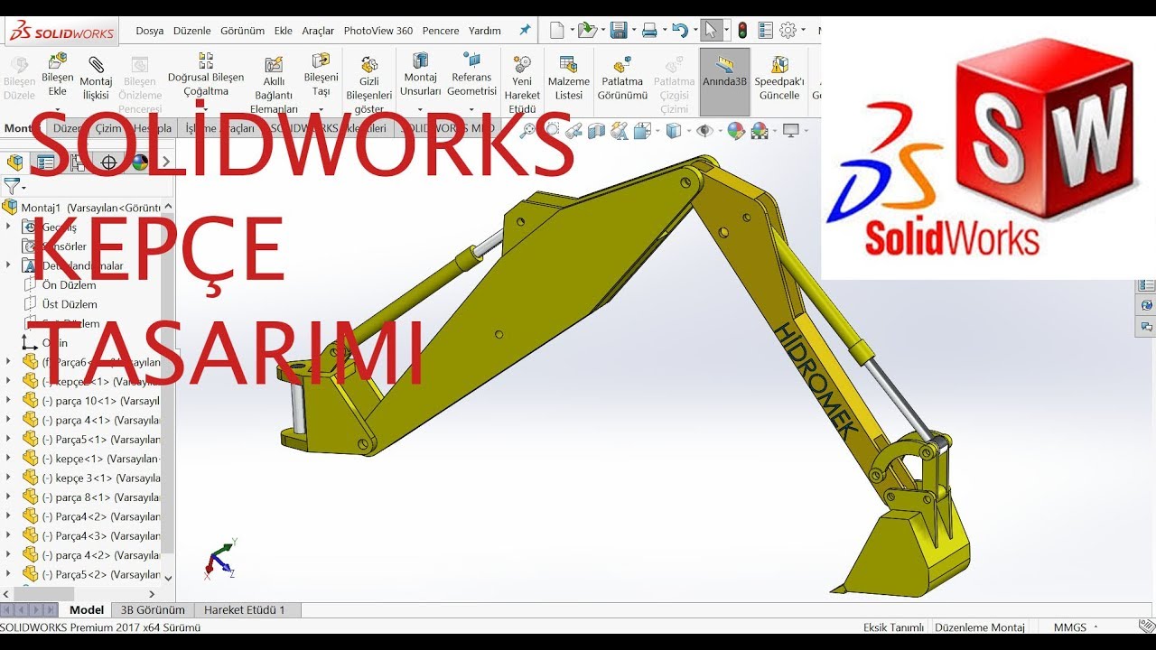Click the Save icon
This screenshot has height=650, width=1156.
[x=619, y=31]
